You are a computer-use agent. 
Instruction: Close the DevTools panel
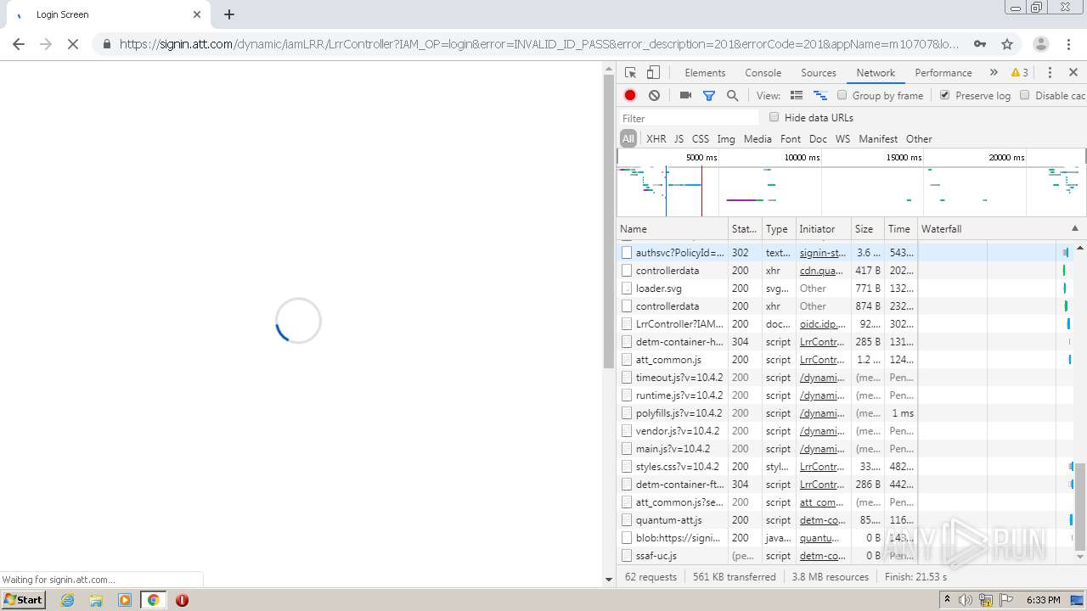[1073, 73]
